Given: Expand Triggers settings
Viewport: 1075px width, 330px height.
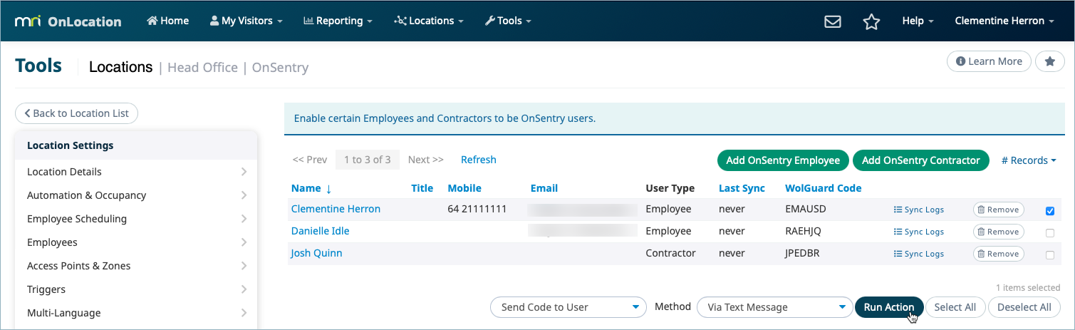Looking at the screenshot, I should (x=137, y=289).
